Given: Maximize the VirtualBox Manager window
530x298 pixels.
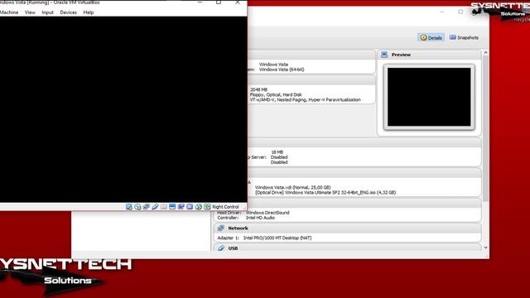Looking at the screenshot, I should coord(460,12).
